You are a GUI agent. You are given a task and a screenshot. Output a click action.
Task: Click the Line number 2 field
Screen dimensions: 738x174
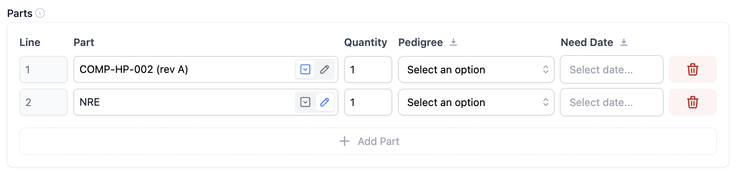coord(43,102)
